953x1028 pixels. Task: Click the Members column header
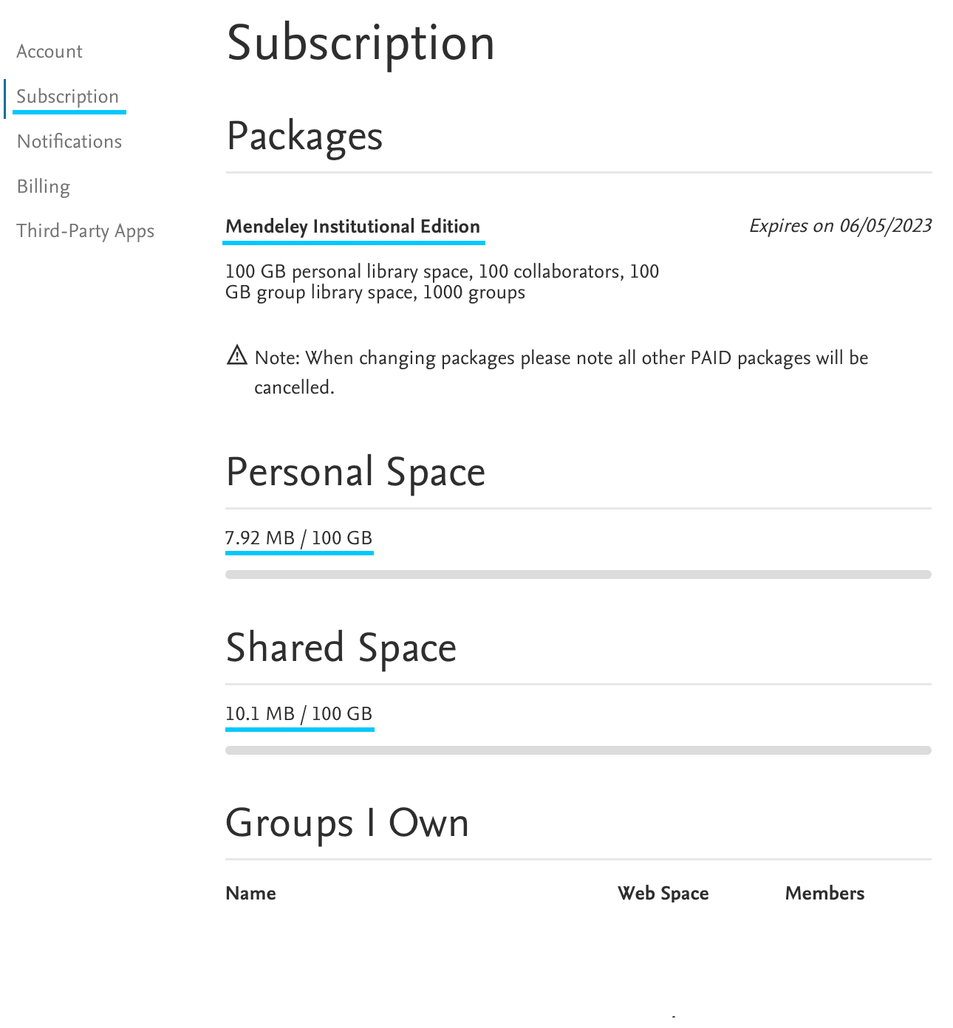pyautogui.click(x=825, y=894)
